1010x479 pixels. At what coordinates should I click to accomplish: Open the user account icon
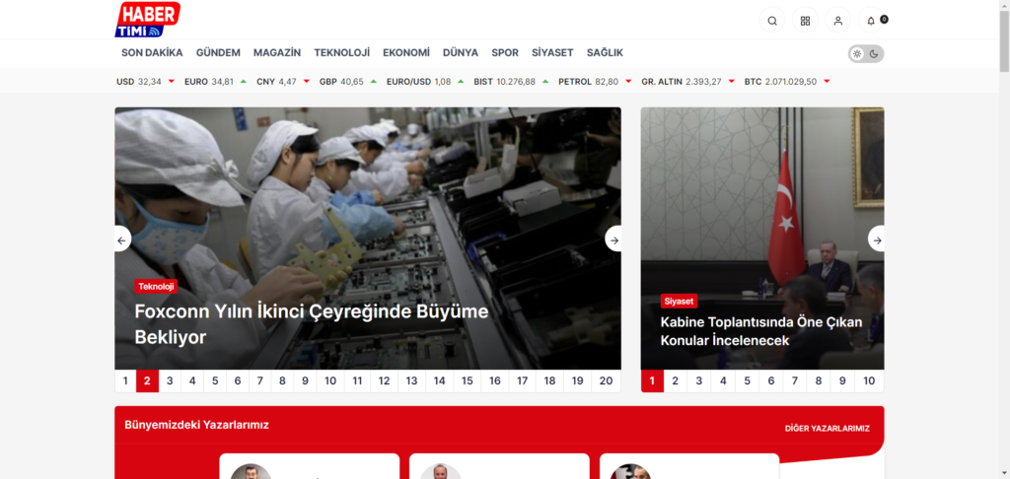point(838,21)
